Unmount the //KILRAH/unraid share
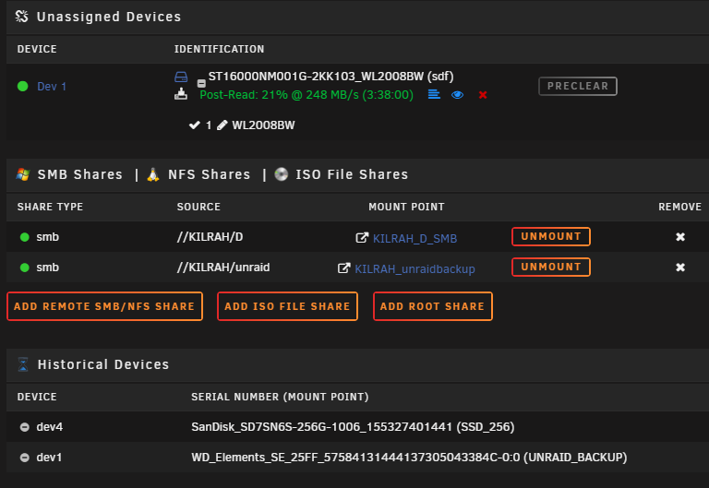709x488 pixels. click(x=551, y=267)
